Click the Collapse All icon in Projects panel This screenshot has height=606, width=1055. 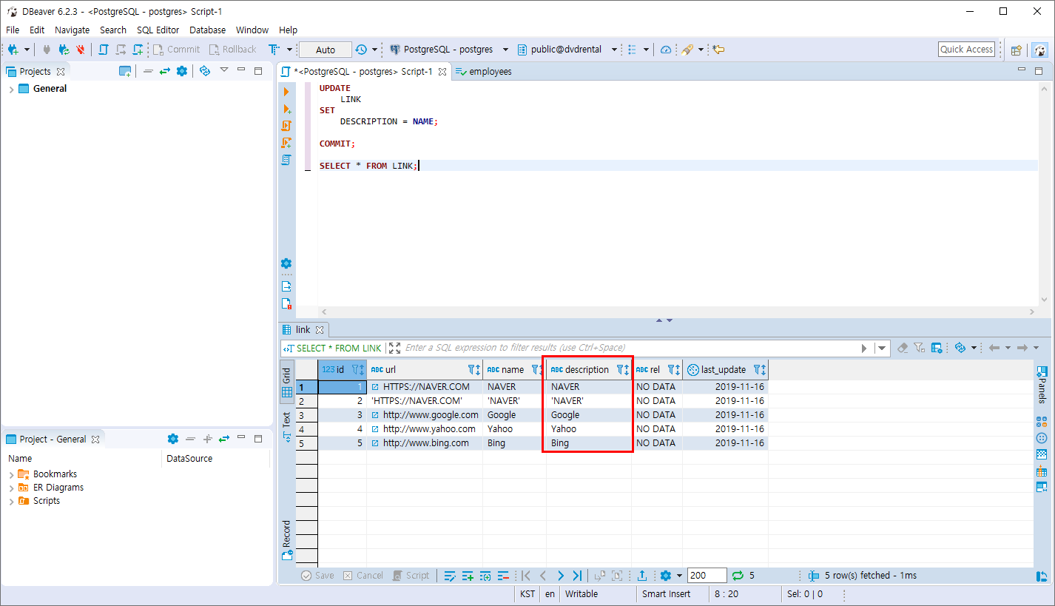coord(148,71)
